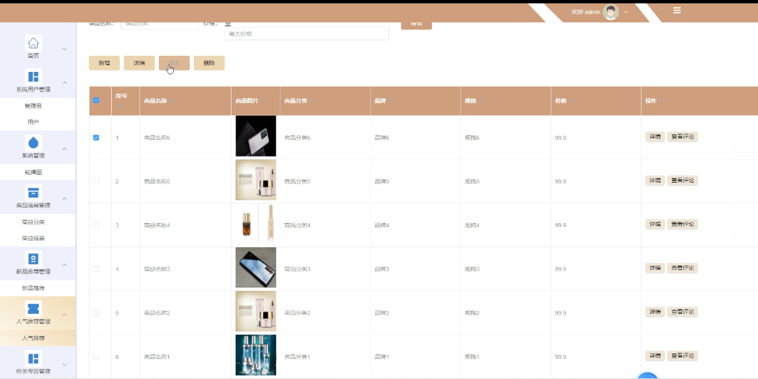This screenshot has height=379, width=758.
Task: Collapse the 系统管理 chevron
Action: [x=65, y=149]
